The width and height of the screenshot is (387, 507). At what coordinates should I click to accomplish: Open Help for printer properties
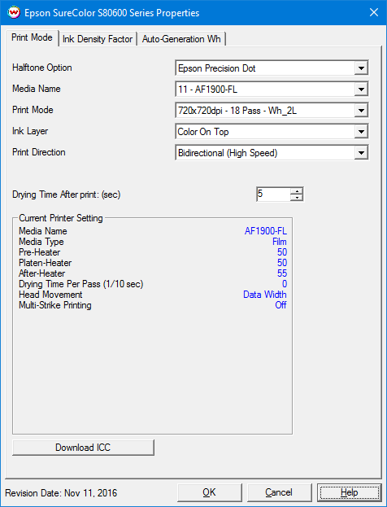tap(350, 492)
